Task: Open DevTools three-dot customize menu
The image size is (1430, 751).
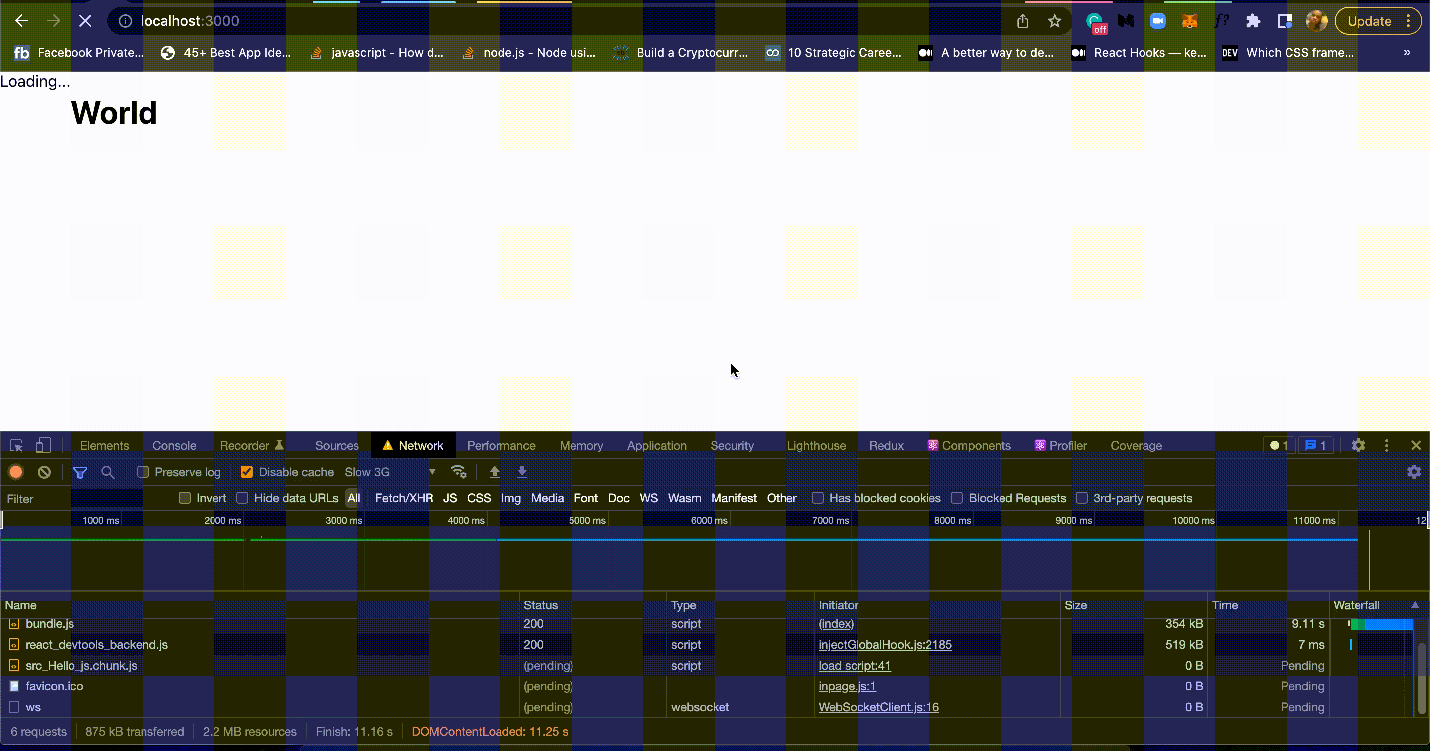Action: click(x=1386, y=446)
